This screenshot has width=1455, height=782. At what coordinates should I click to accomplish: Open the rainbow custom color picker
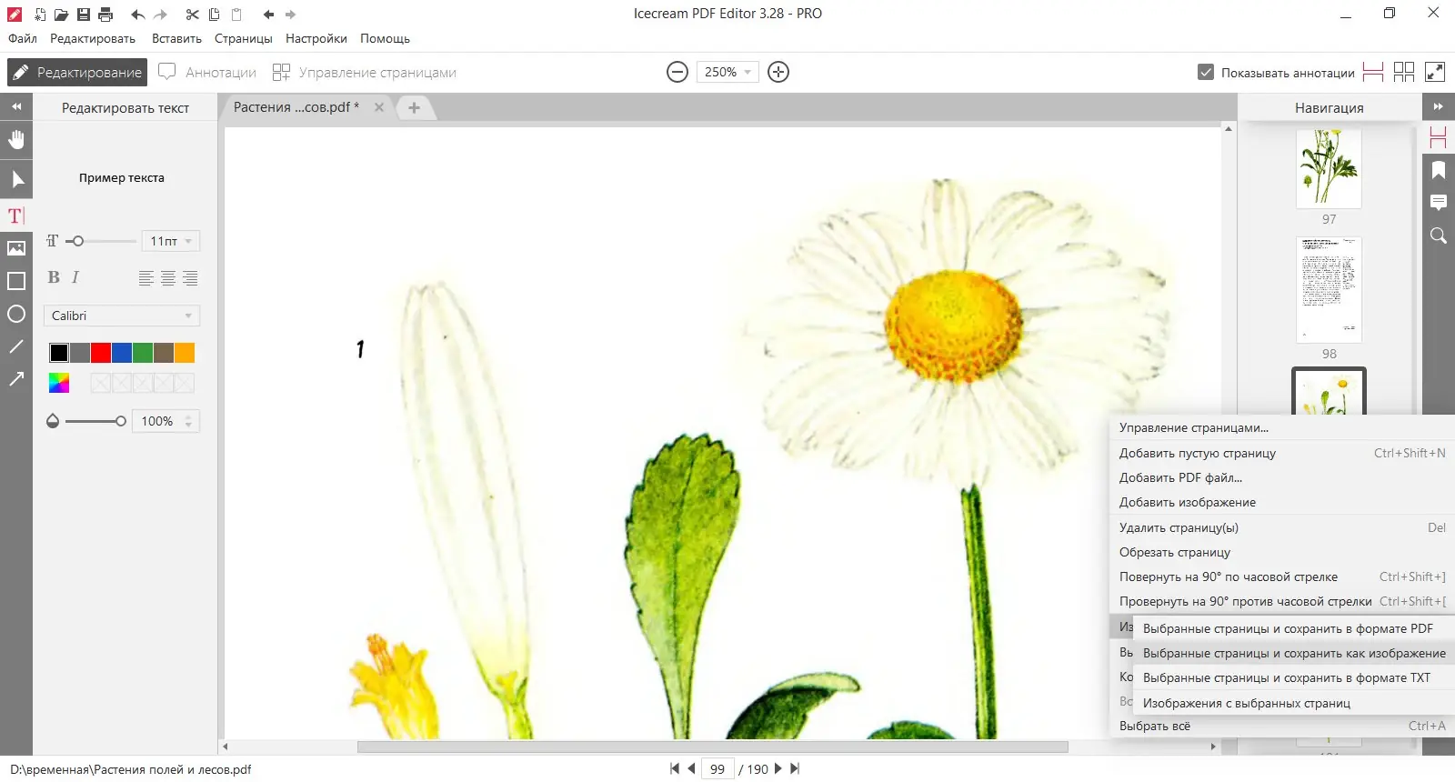point(59,383)
